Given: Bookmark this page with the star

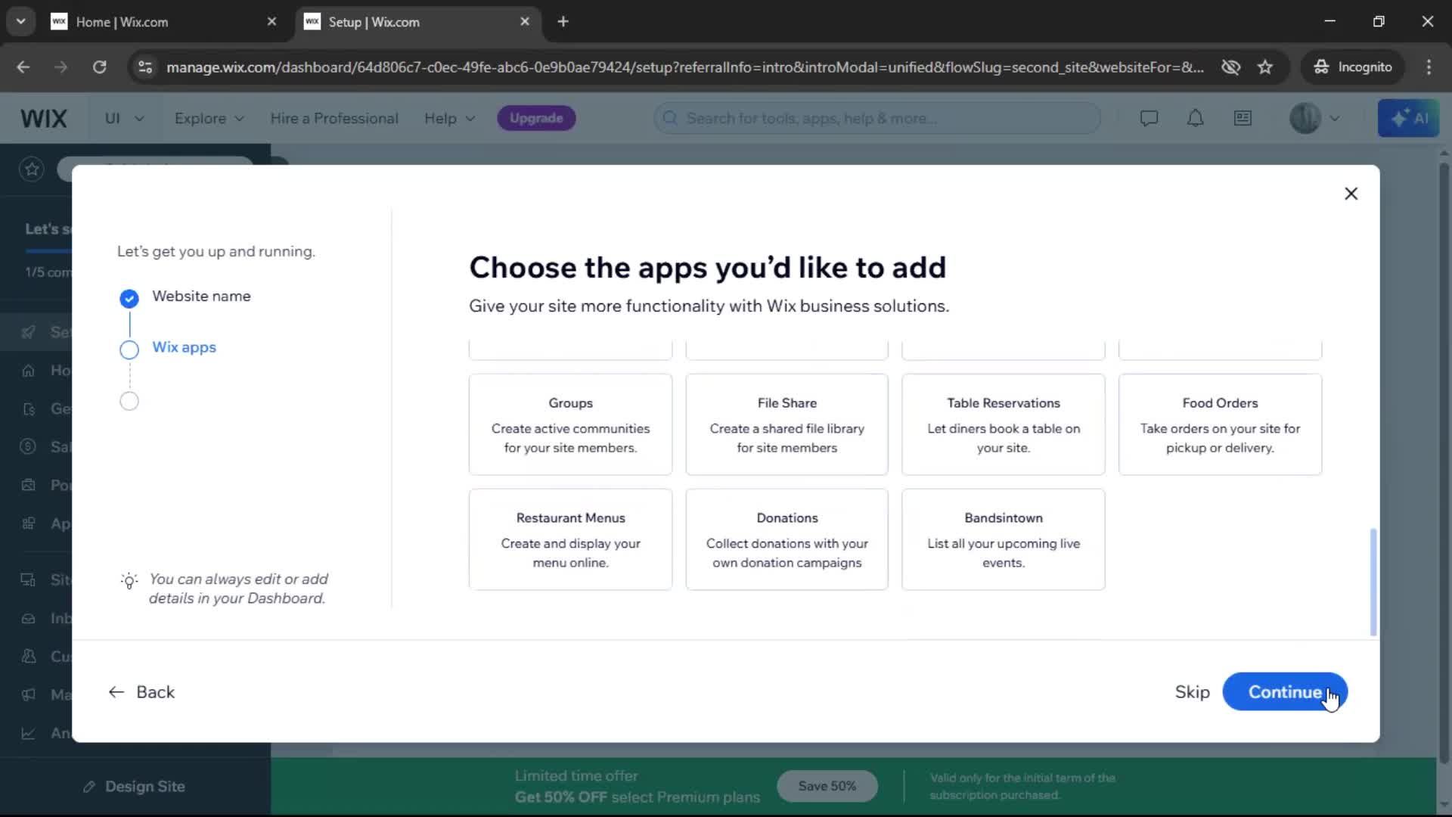Looking at the screenshot, I should [x=1265, y=67].
